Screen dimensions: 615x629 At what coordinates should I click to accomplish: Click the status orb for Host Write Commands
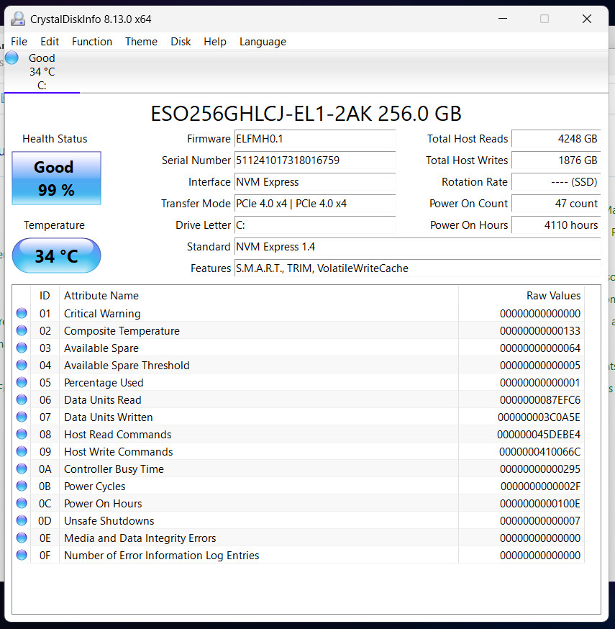(x=22, y=451)
